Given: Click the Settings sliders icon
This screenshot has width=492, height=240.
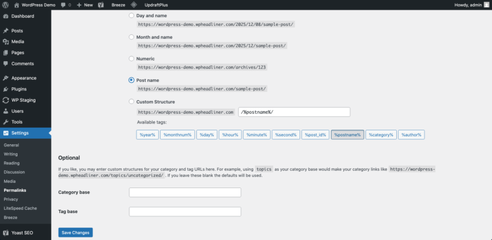Looking at the screenshot, I should [x=5, y=133].
